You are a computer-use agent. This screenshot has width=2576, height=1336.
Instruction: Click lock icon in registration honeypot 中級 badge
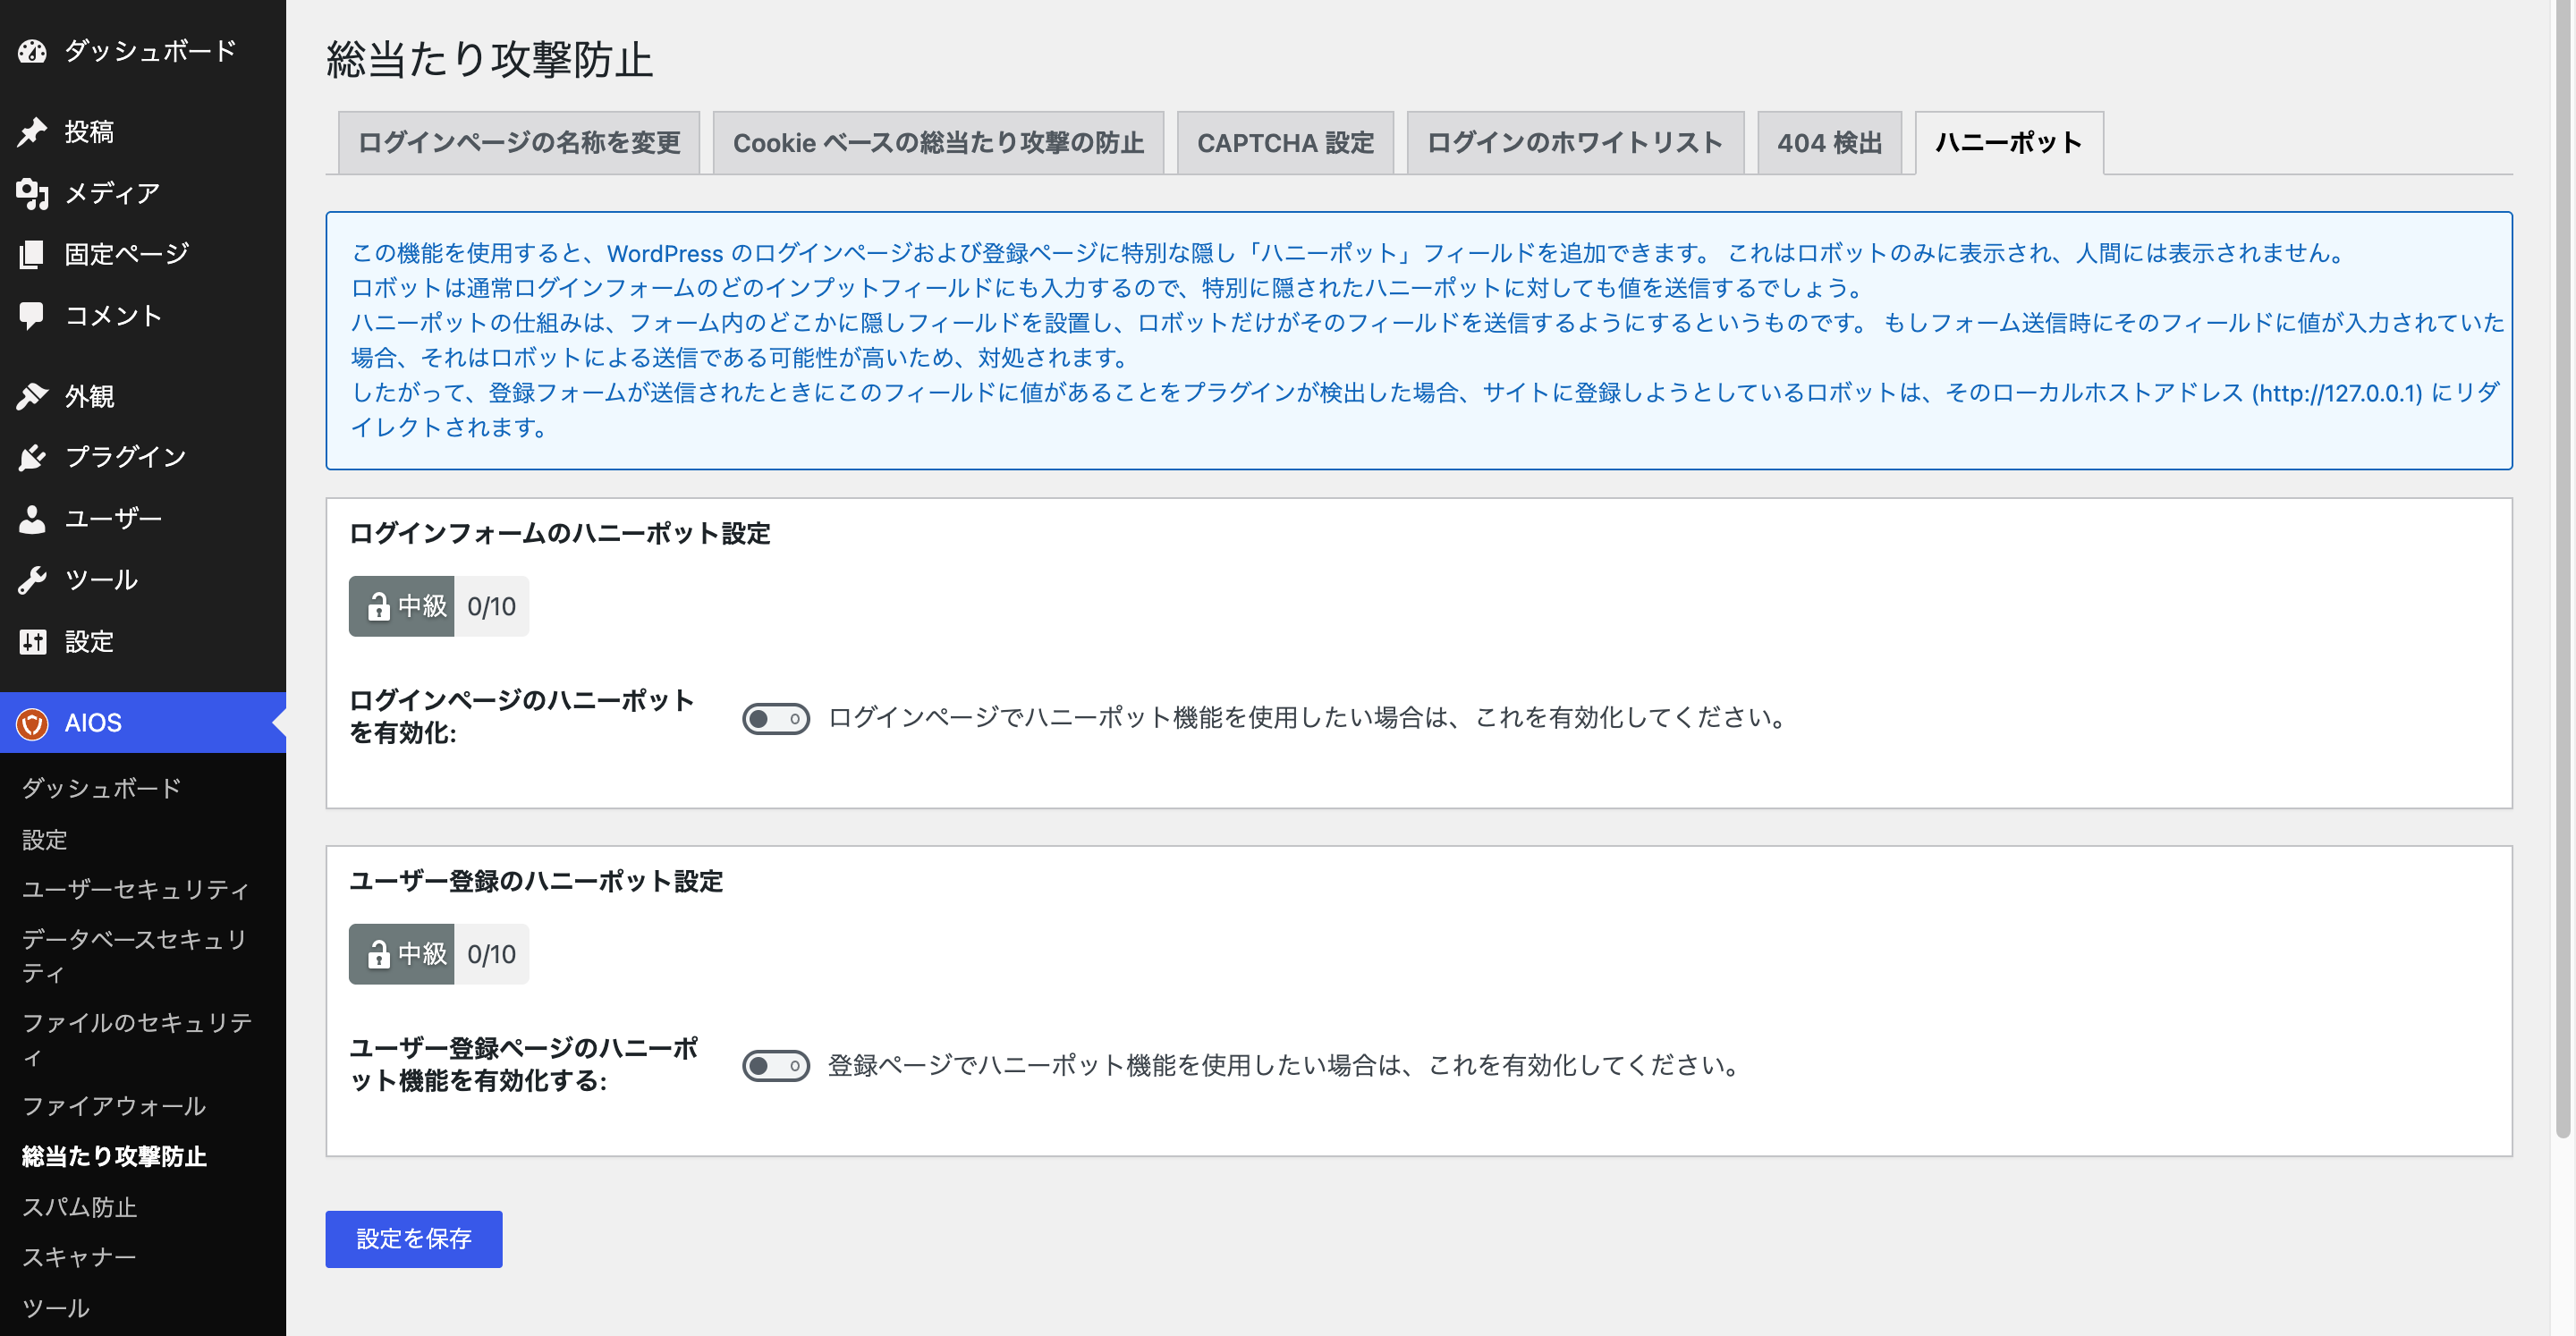click(378, 955)
